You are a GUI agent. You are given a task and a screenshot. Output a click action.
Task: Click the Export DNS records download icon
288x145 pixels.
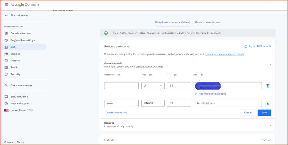pos(246,46)
